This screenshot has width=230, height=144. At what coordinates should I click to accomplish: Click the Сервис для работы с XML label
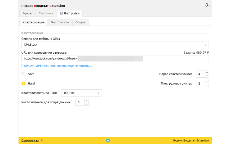(x=41, y=39)
